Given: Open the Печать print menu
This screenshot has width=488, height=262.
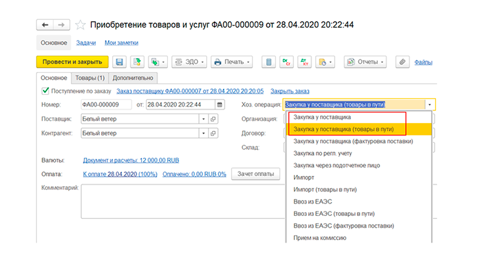Looking at the screenshot, I should click(232, 62).
